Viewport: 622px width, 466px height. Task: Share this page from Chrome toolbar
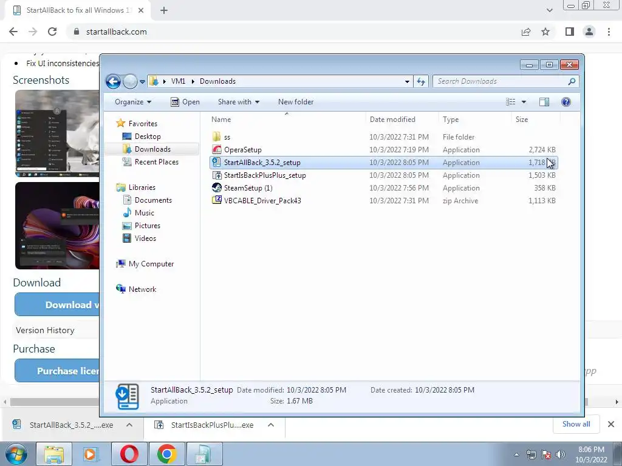(526, 32)
